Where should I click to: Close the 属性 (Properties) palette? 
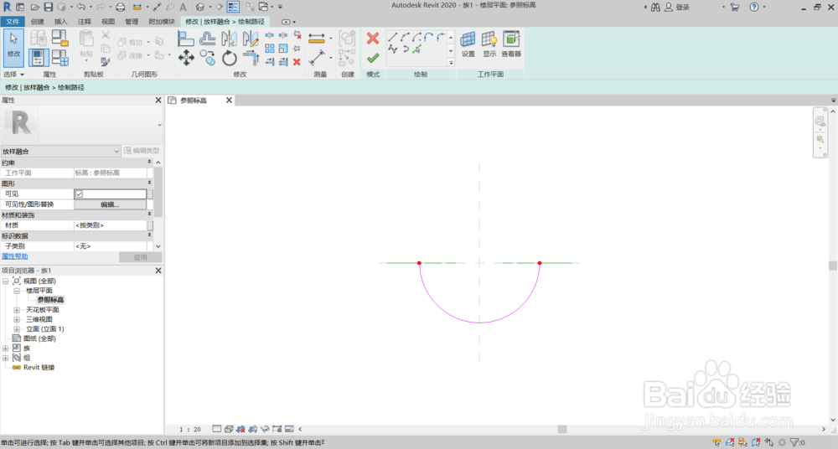coord(158,100)
